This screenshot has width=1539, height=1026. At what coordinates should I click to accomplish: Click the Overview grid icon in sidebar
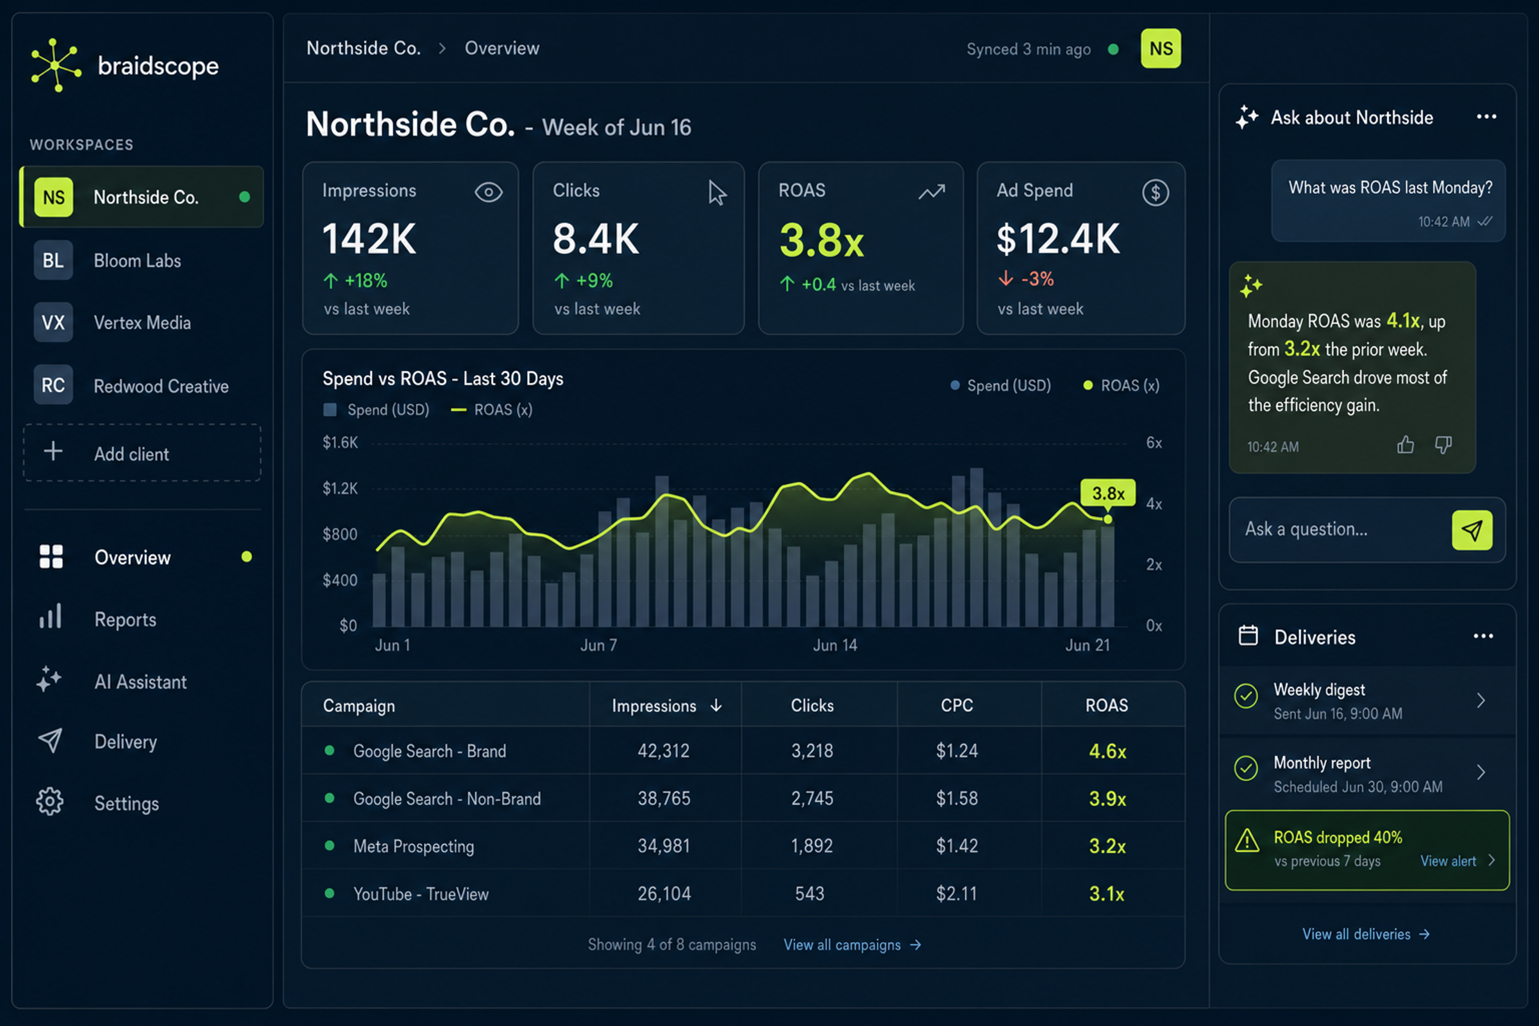point(51,557)
